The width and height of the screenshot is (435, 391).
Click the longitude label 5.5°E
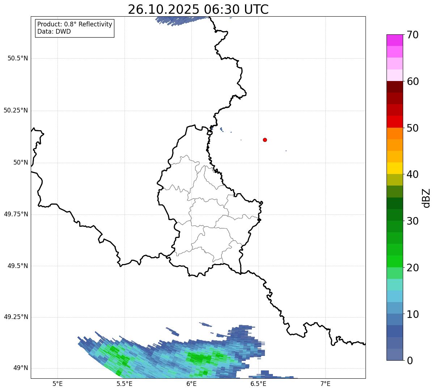point(124,383)
